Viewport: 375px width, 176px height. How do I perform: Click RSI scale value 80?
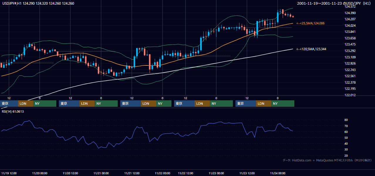tap(346, 120)
